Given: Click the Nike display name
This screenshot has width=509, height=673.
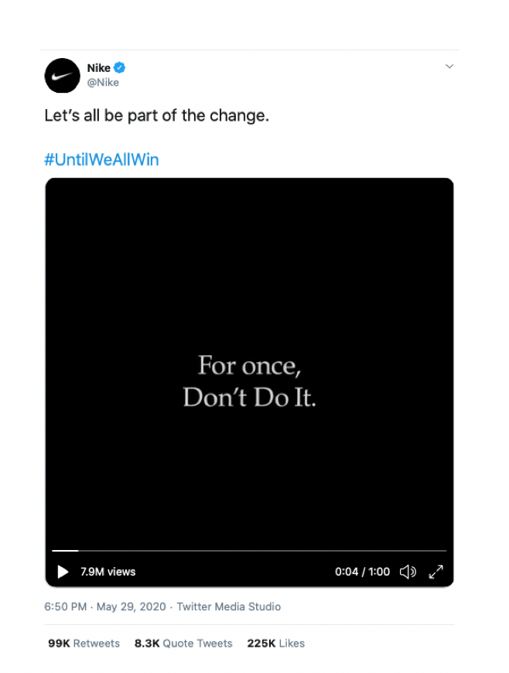Looking at the screenshot, I should pos(98,68).
